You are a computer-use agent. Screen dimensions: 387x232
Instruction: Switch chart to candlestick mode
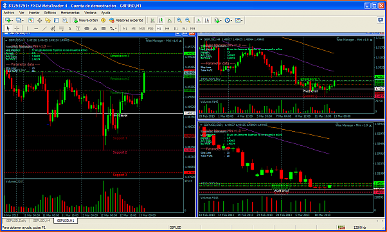tap(161, 20)
